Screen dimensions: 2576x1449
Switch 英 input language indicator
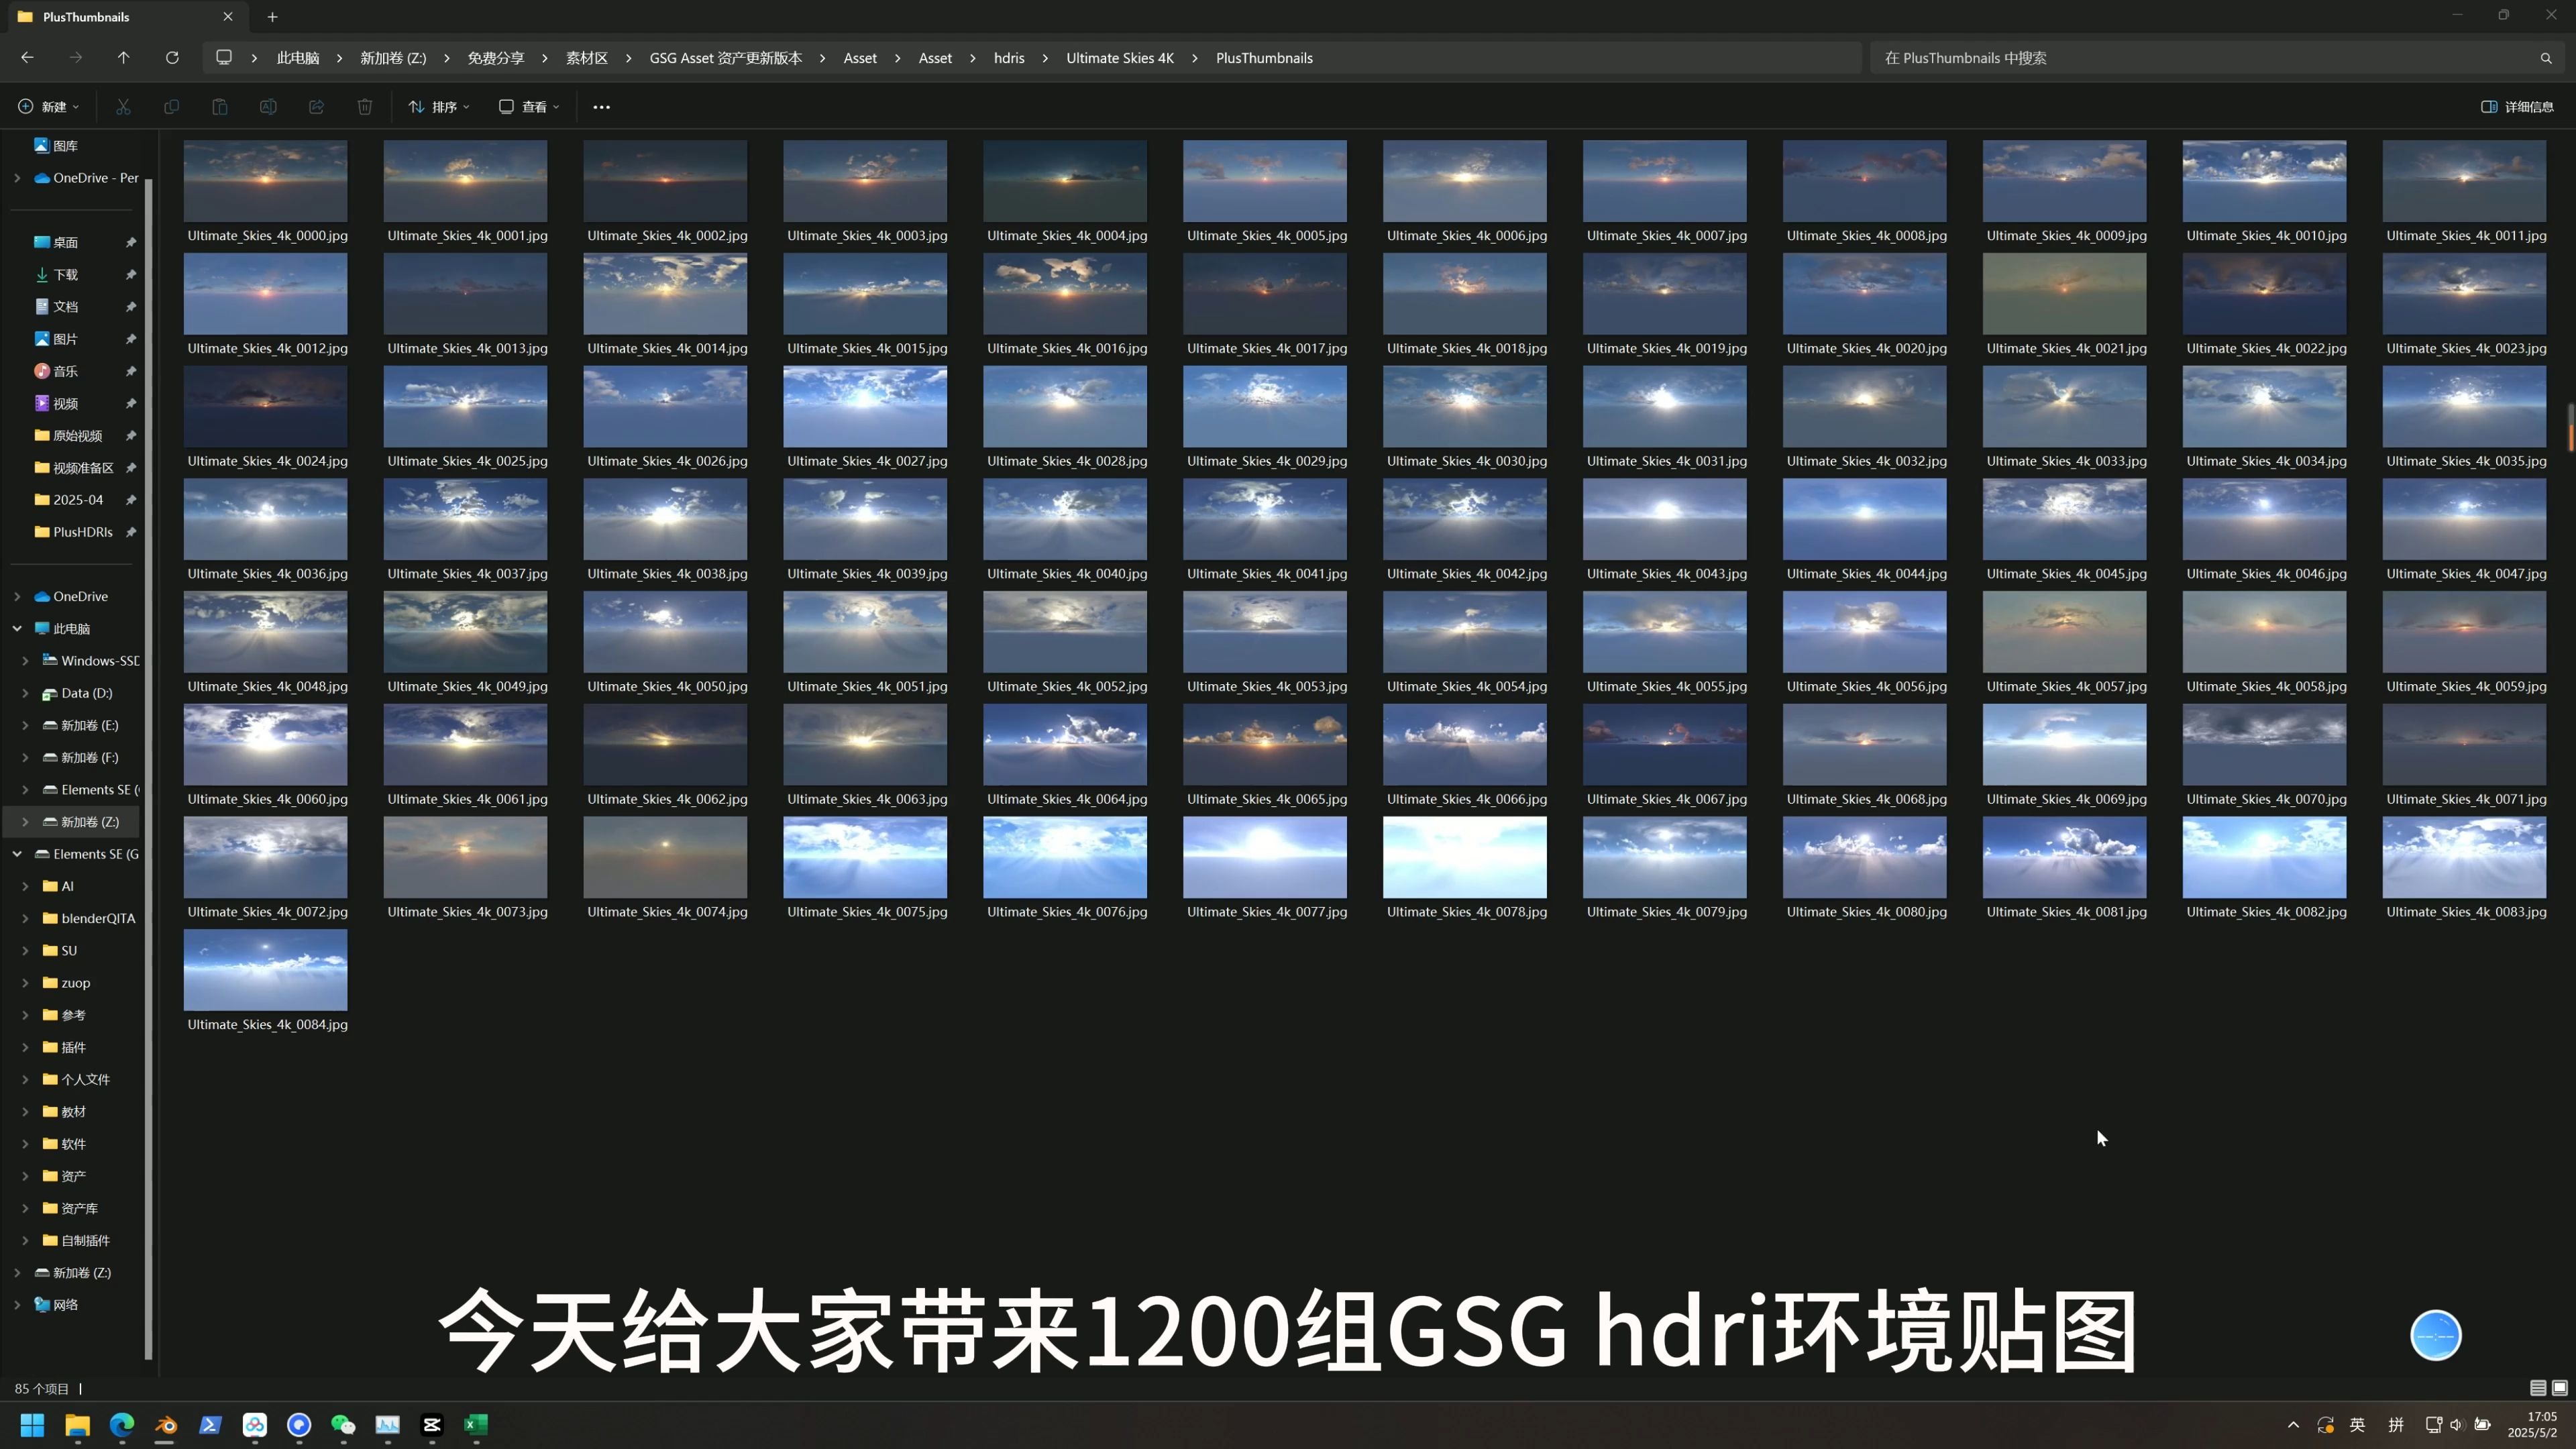(x=2357, y=1425)
